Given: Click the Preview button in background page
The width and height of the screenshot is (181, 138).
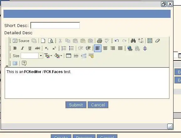Looking at the screenshot, I should click(x=84, y=136).
